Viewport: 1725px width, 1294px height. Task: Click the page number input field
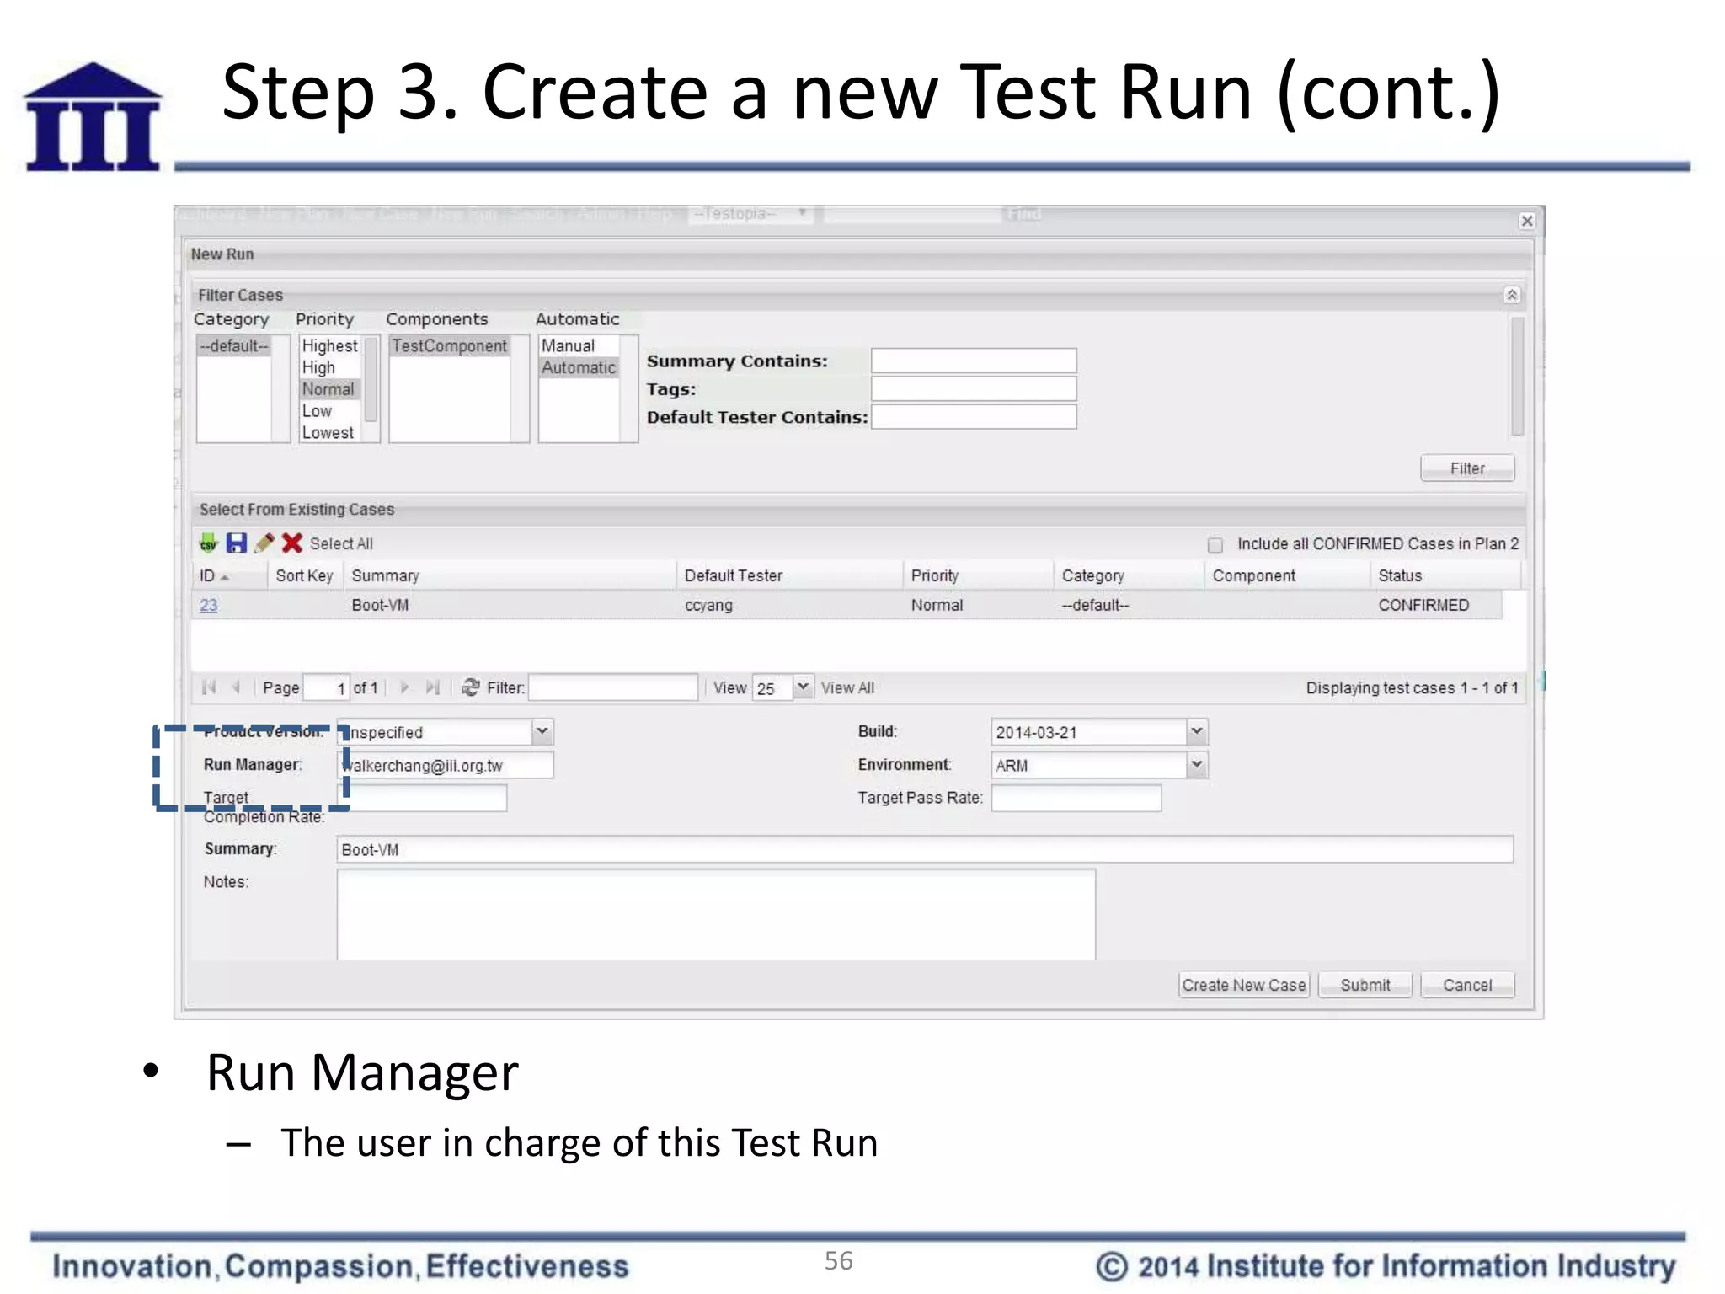pyautogui.click(x=326, y=687)
